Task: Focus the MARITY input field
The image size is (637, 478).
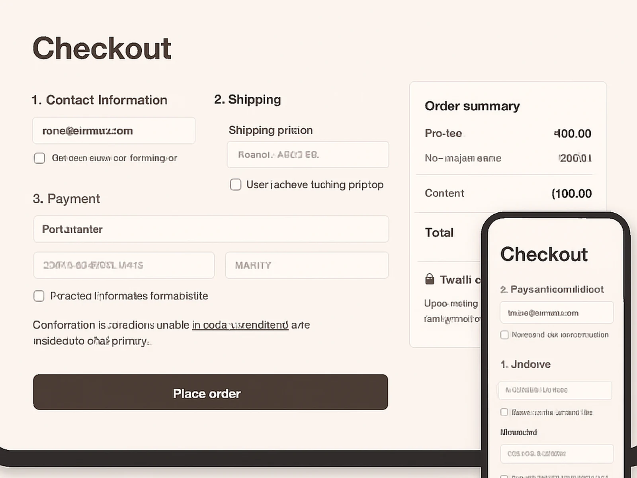Action: pos(307,265)
